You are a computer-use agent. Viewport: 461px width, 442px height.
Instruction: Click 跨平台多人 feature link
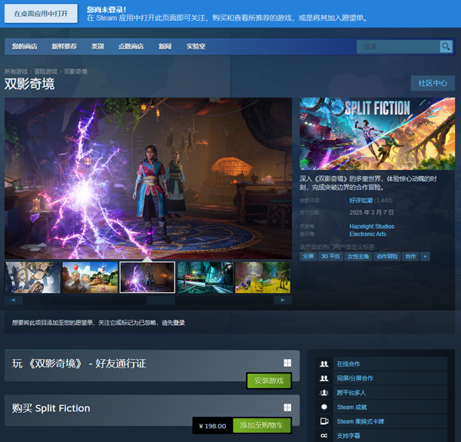[x=351, y=393]
